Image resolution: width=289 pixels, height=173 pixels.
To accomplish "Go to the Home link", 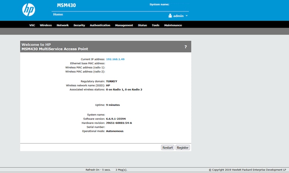I will click(x=58, y=14).
